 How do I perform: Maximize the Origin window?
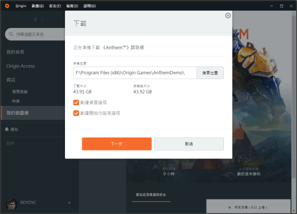[281, 6]
